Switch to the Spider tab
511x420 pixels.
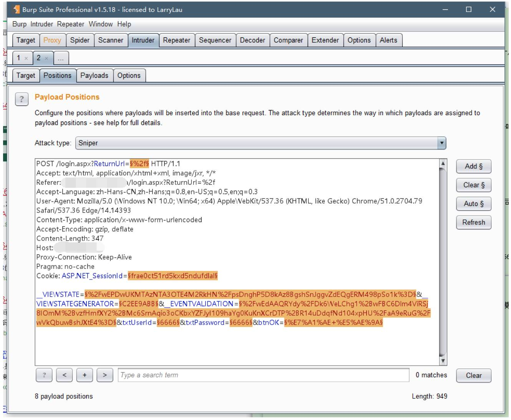coord(80,40)
